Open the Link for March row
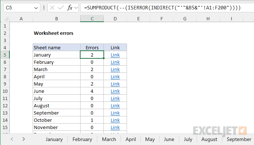 click(x=115, y=70)
